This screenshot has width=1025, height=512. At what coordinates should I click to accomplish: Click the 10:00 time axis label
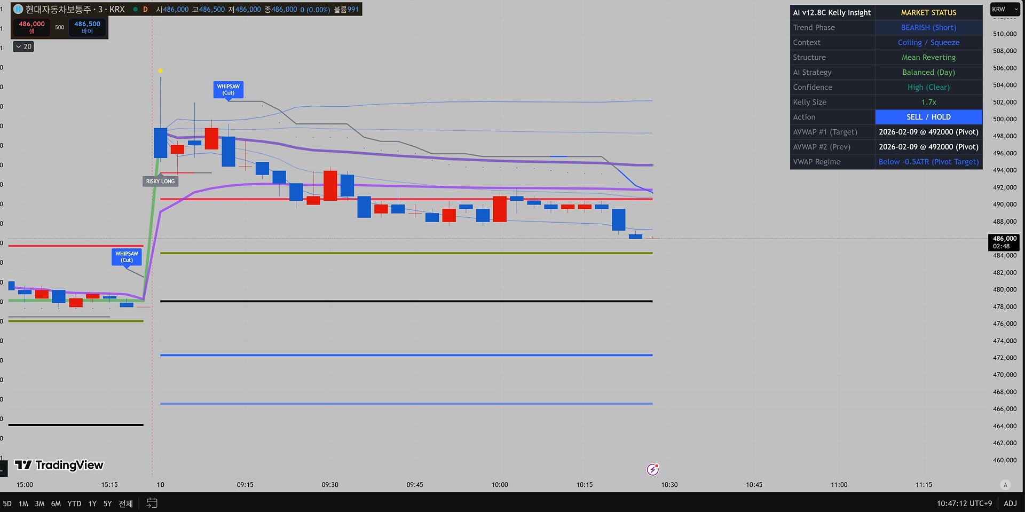tap(500, 485)
